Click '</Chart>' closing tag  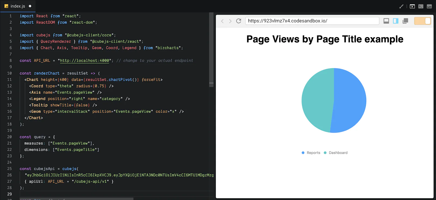pos(34,118)
